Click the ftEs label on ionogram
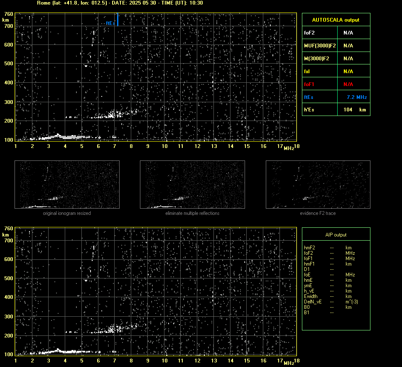 [x=110, y=23]
